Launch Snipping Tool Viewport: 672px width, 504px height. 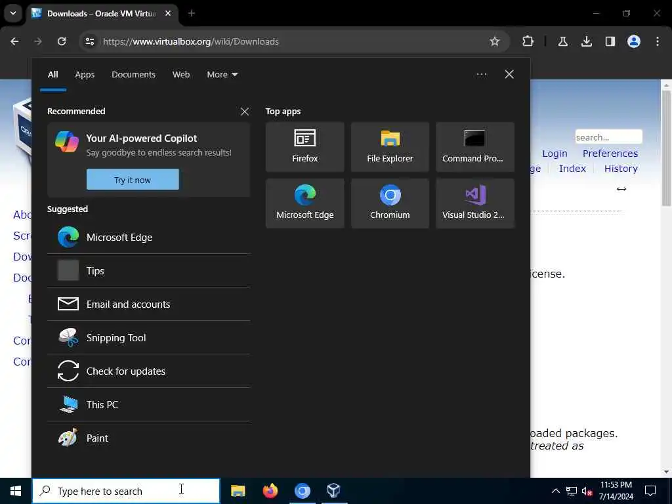149,337
